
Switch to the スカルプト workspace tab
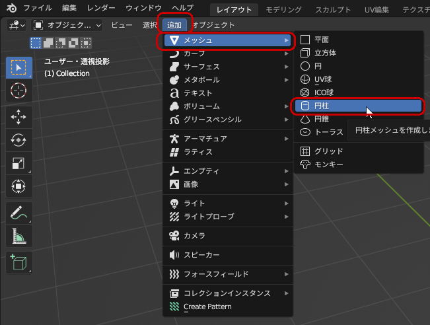point(333,10)
